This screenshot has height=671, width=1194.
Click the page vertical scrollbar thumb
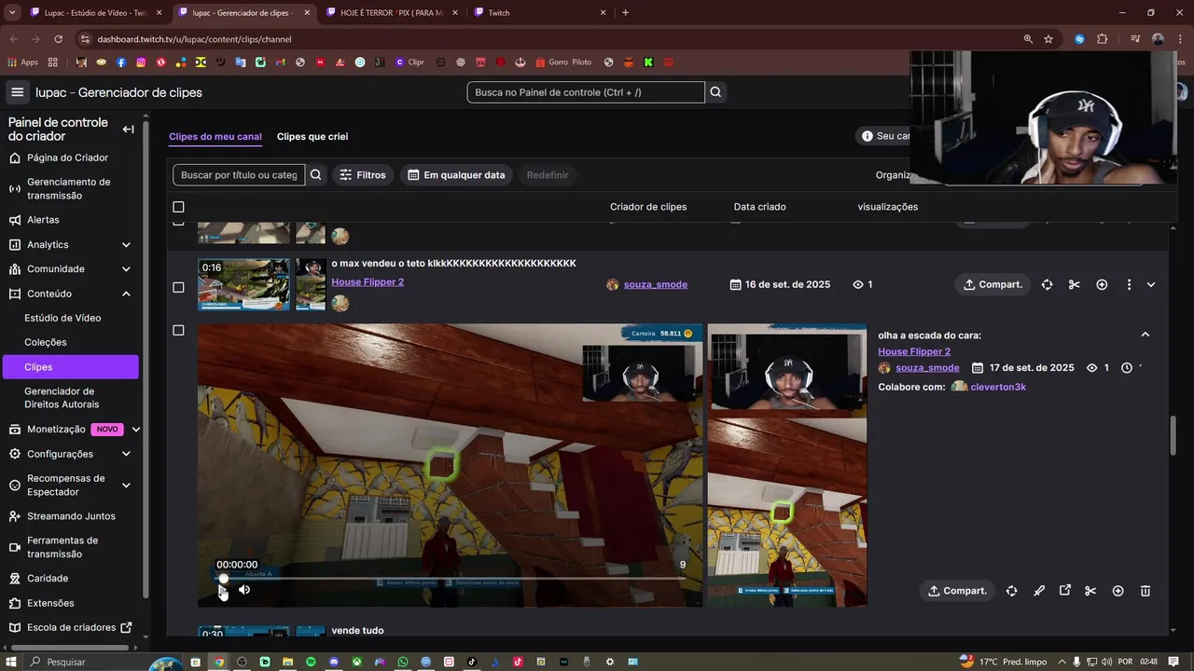(x=1173, y=438)
